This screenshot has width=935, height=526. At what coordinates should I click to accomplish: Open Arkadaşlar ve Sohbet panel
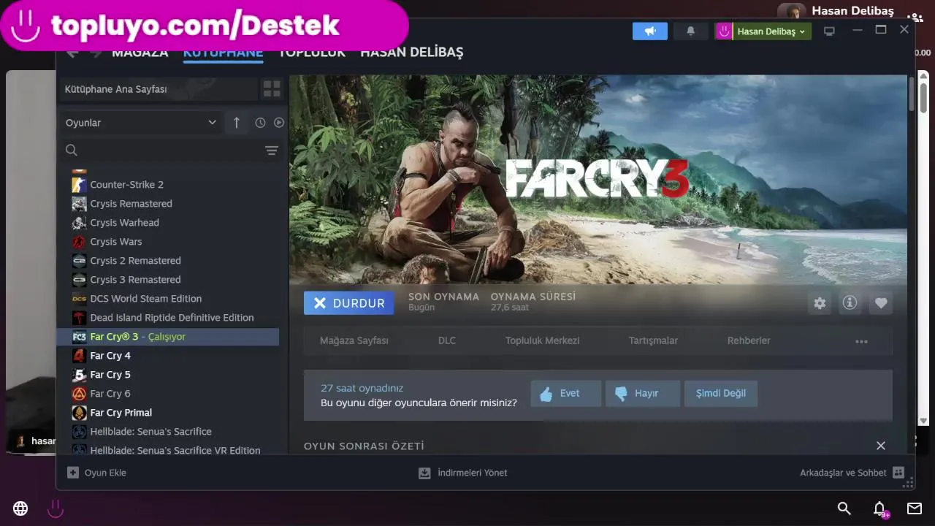(x=852, y=473)
